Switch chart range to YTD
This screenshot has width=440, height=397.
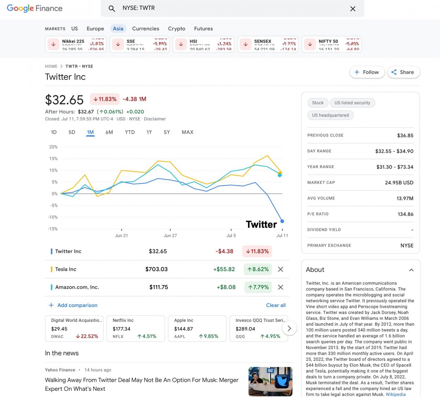[x=130, y=132]
